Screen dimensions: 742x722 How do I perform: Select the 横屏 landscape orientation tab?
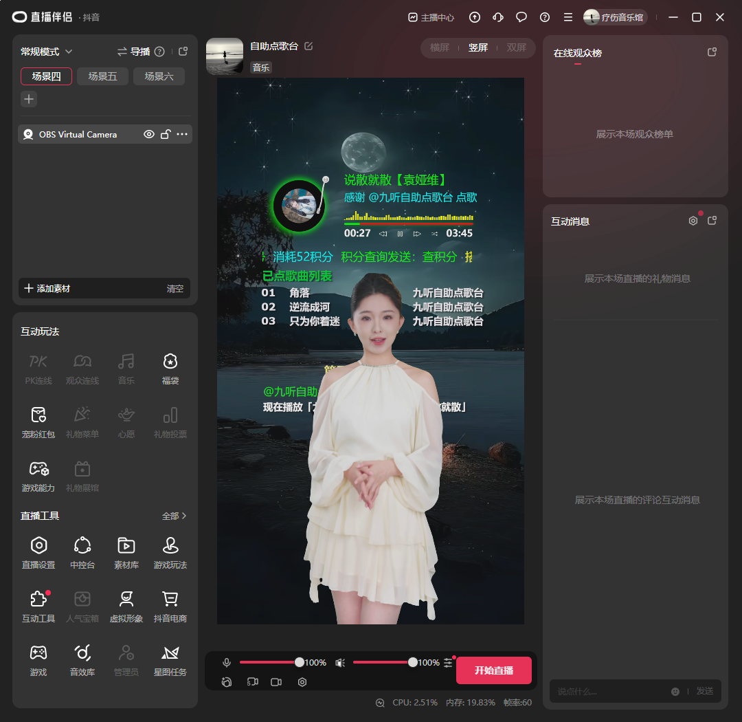point(440,47)
